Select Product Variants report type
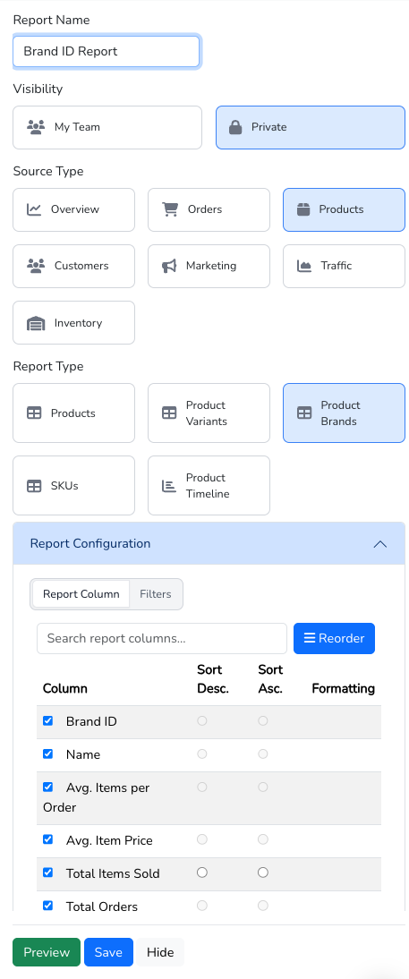Viewport: 409px width, 979px height. [209, 413]
